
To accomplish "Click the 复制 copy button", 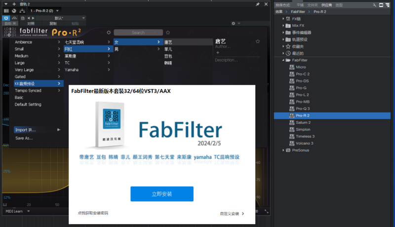I will [x=53, y=24].
